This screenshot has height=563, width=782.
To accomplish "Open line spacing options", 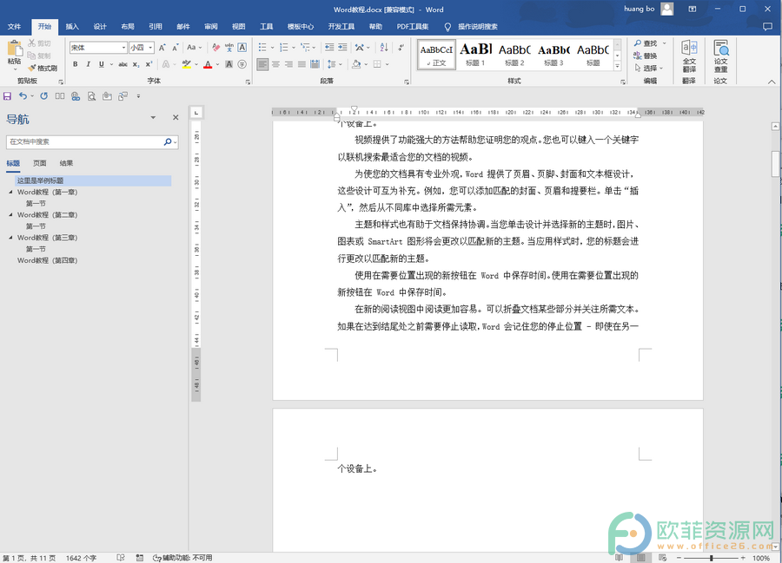I will pos(335,64).
